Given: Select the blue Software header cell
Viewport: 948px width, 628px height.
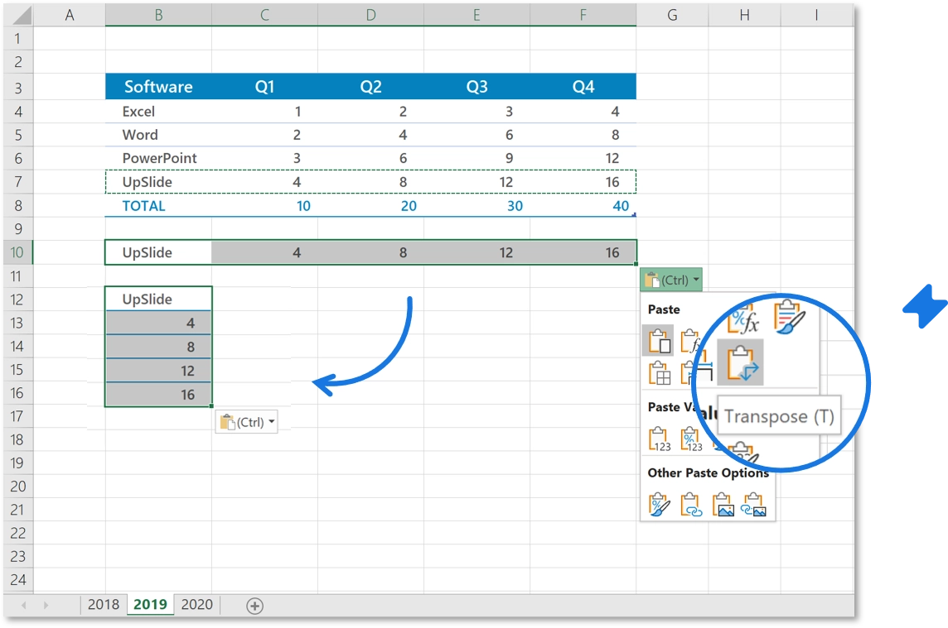Looking at the screenshot, I should point(157,86).
